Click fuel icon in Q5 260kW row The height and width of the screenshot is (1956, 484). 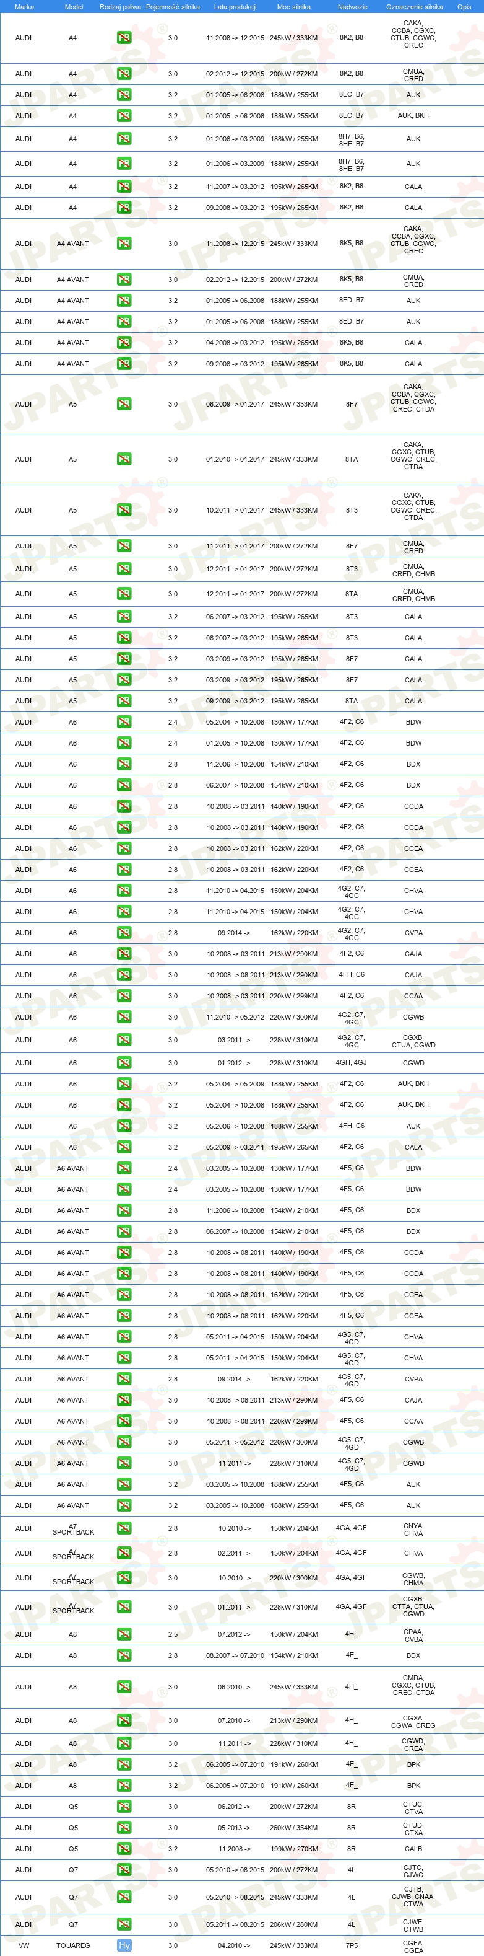(x=124, y=1828)
